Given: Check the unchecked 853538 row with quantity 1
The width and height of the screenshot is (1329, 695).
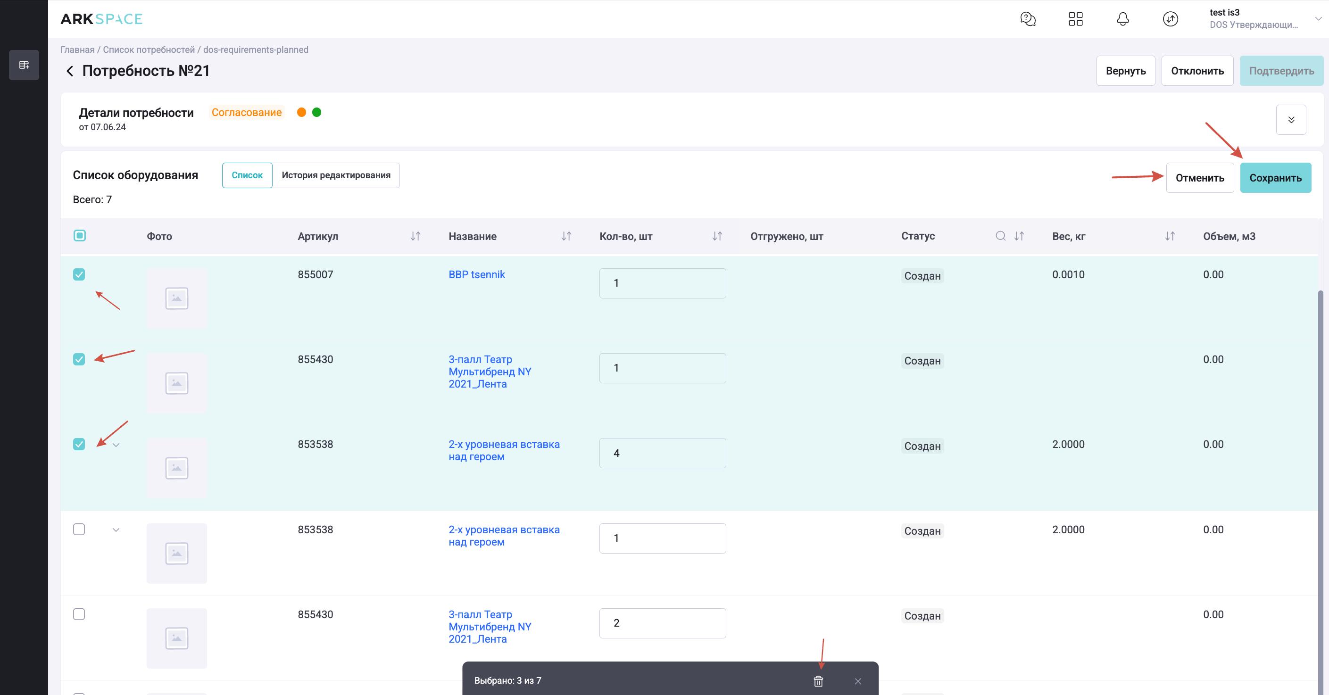Looking at the screenshot, I should 79,530.
